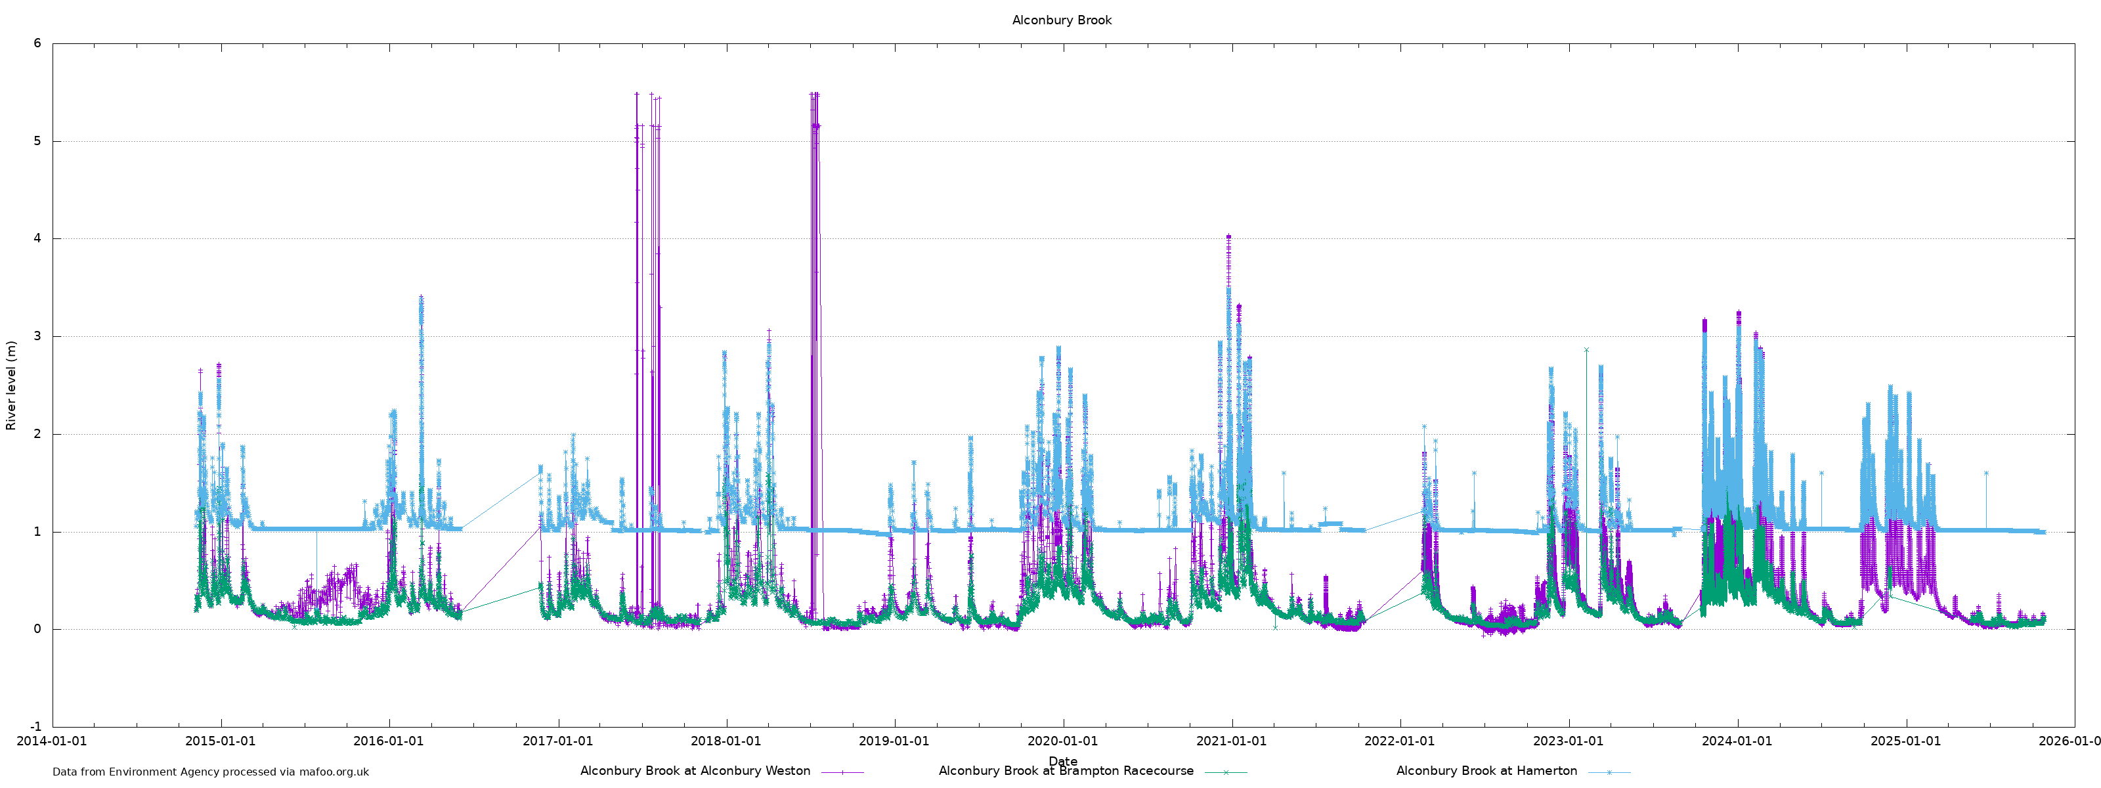Select the 'Alconbury Brook at Alconbury Weston' legend label
Viewport: 2101px width, 788px height.
pyautogui.click(x=695, y=771)
